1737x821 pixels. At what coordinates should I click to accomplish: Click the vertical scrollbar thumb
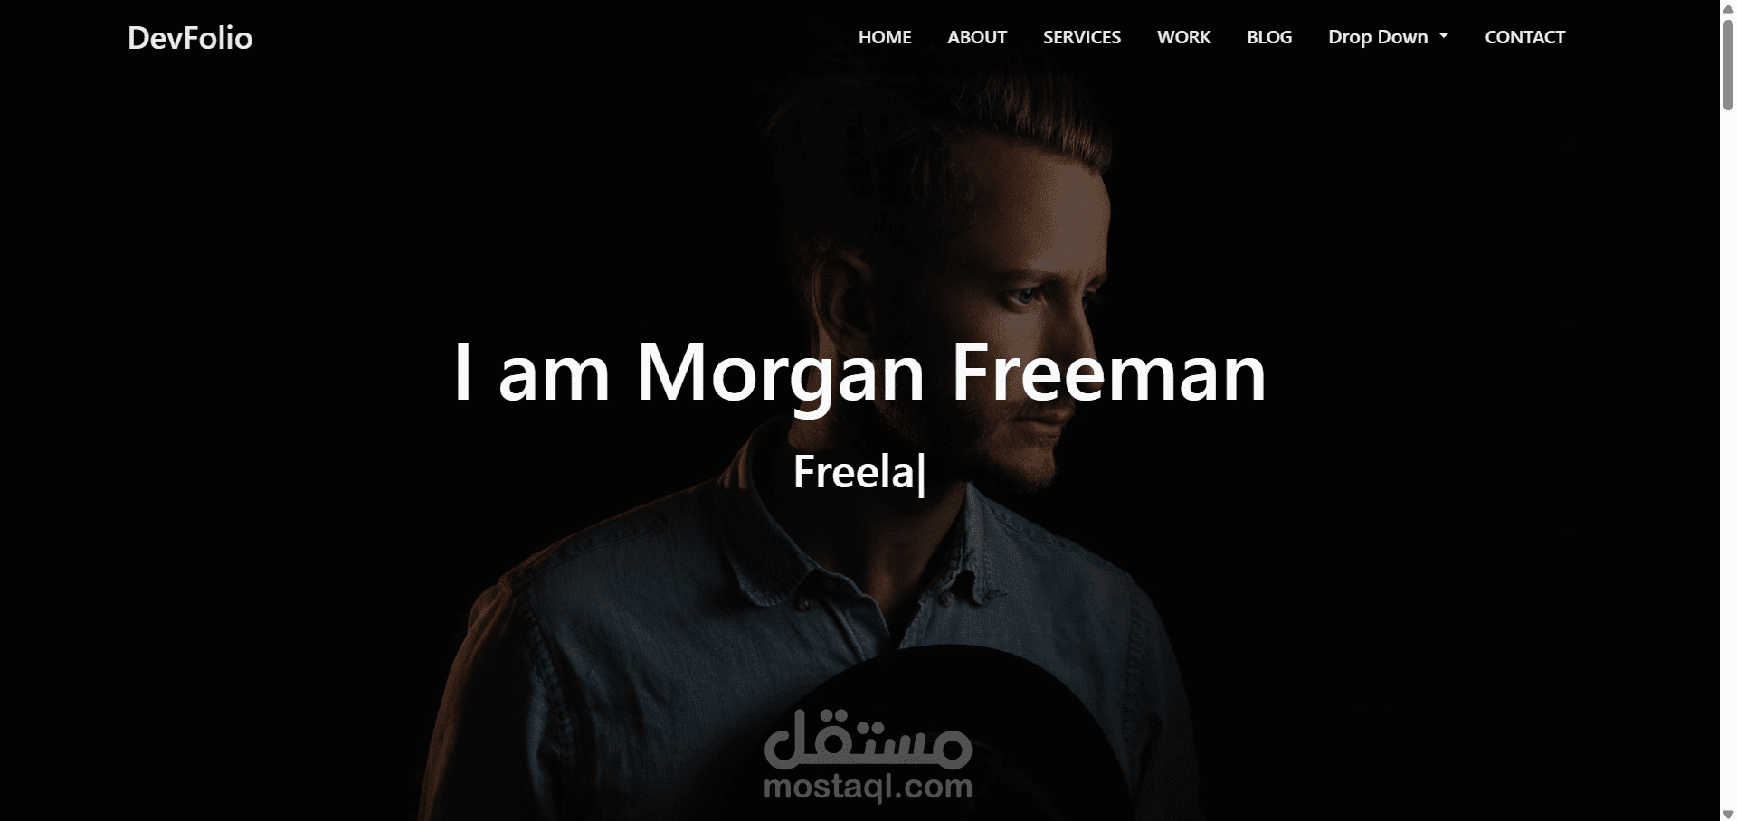(1728, 63)
